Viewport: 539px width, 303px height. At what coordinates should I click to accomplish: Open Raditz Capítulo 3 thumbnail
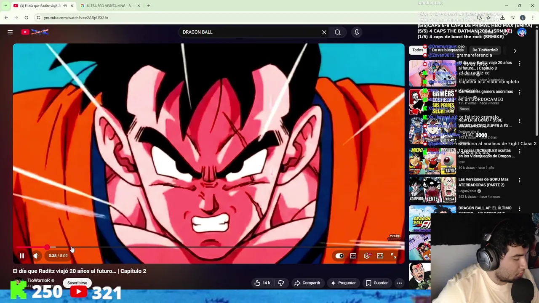pyautogui.click(x=432, y=73)
